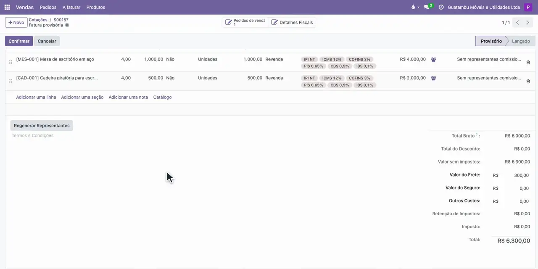Click the Valor do Frete input field
The height and width of the screenshot is (269, 538).
pos(514,175)
